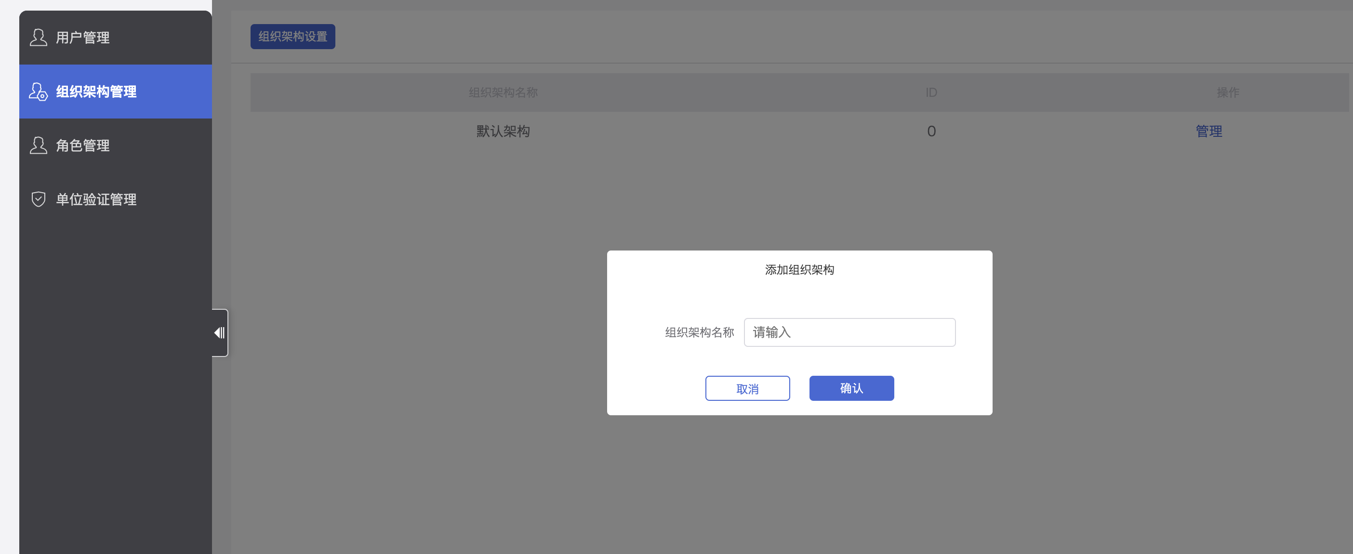
Task: Click the 用户管理 user silhouette icon
Action: point(39,38)
